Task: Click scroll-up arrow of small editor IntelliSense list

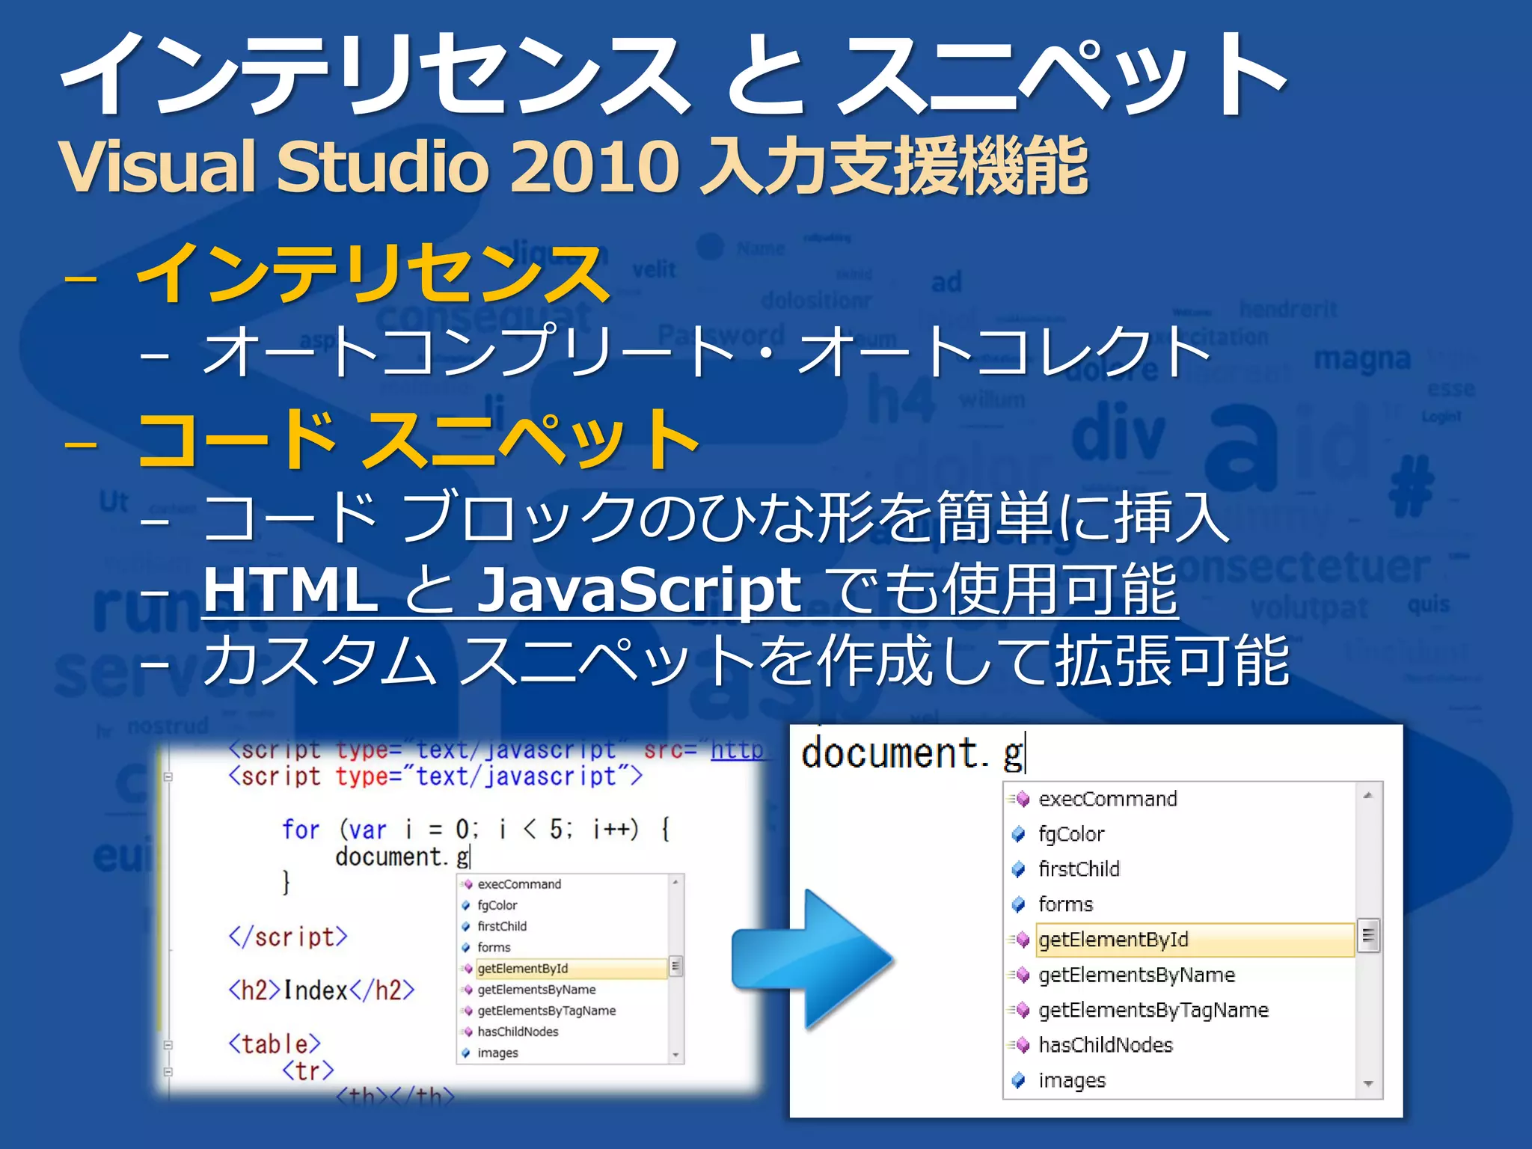Action: pyautogui.click(x=675, y=883)
